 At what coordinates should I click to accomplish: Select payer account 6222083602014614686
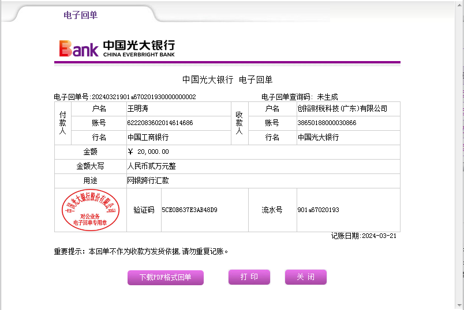click(160, 123)
